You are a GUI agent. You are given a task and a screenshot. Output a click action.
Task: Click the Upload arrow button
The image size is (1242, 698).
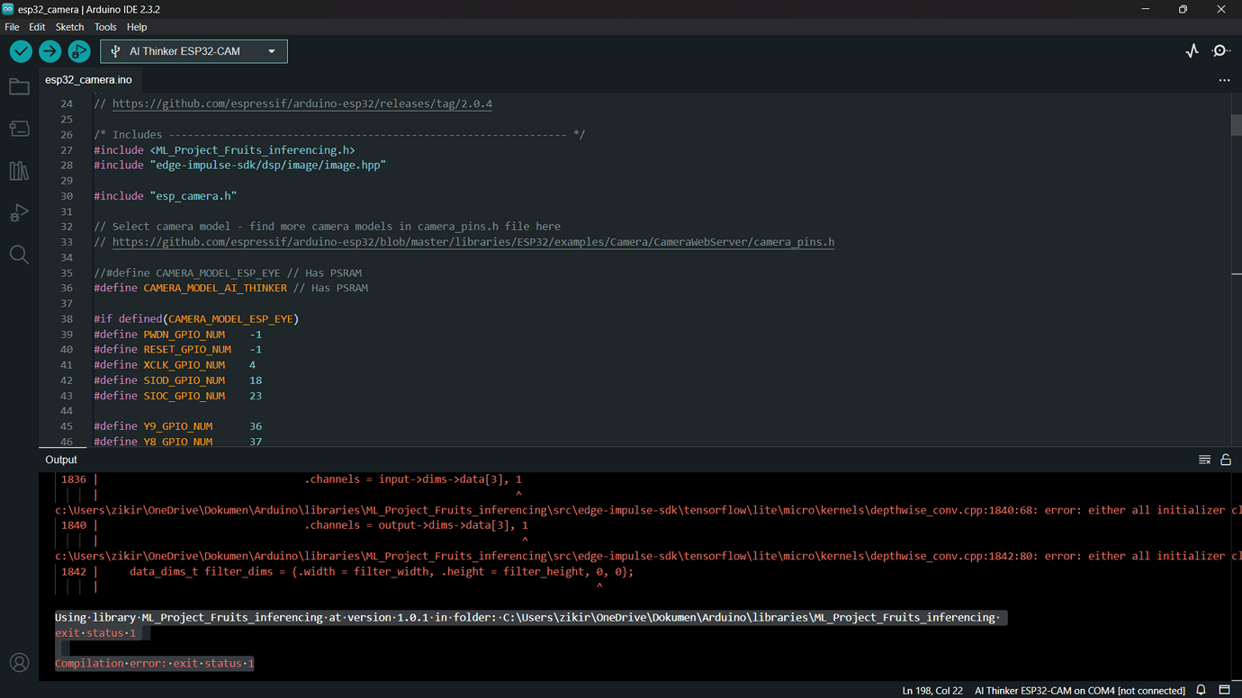point(50,51)
